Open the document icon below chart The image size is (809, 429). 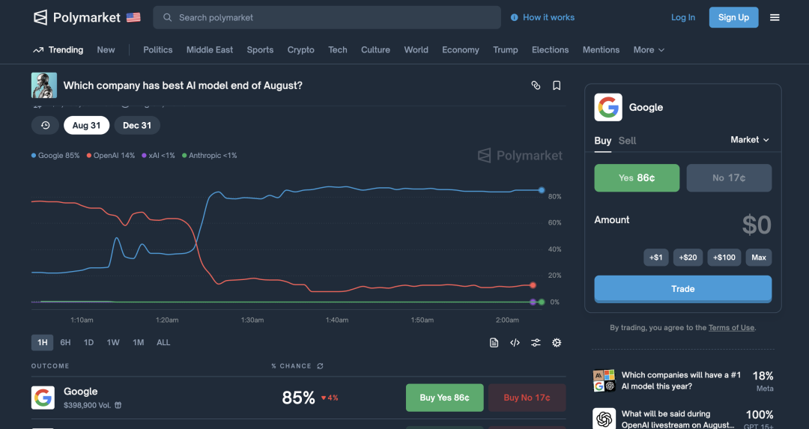494,343
